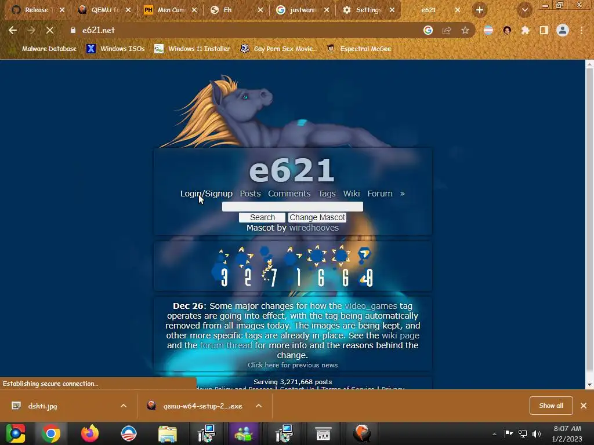Share this page icon
This screenshot has height=445, width=594.
point(447,30)
